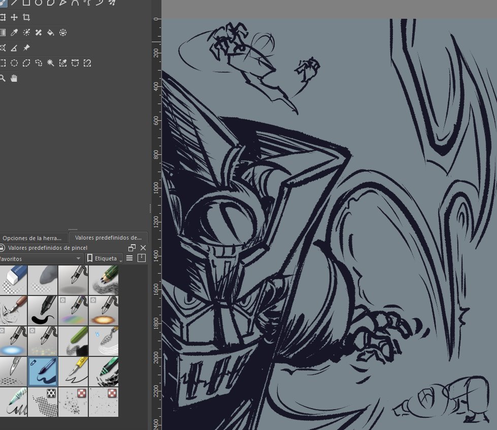Select the Fill bucket tool

pyautogui.click(x=51, y=32)
